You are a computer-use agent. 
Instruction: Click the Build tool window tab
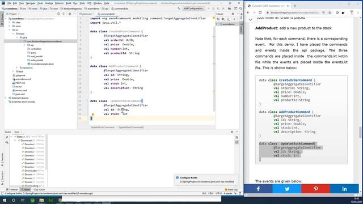click(x=26, y=189)
